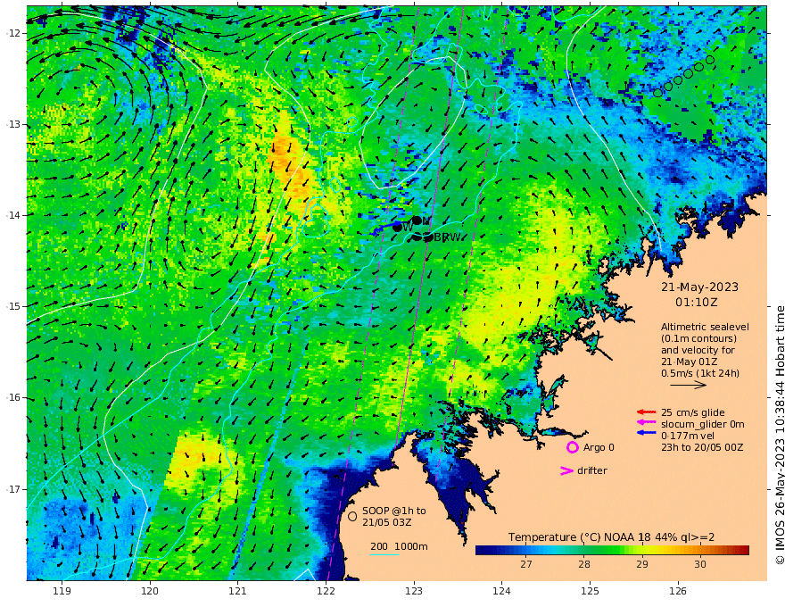This screenshot has height=607, width=785.
Task: Select the magenta Argo 0 circle marker
Action: pyautogui.click(x=572, y=447)
